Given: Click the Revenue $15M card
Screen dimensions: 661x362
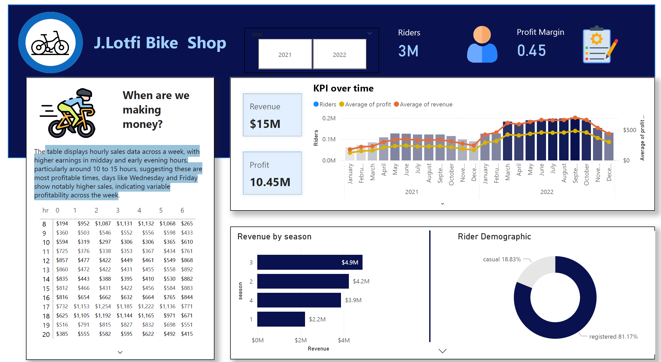Looking at the screenshot, I should pos(272,115).
